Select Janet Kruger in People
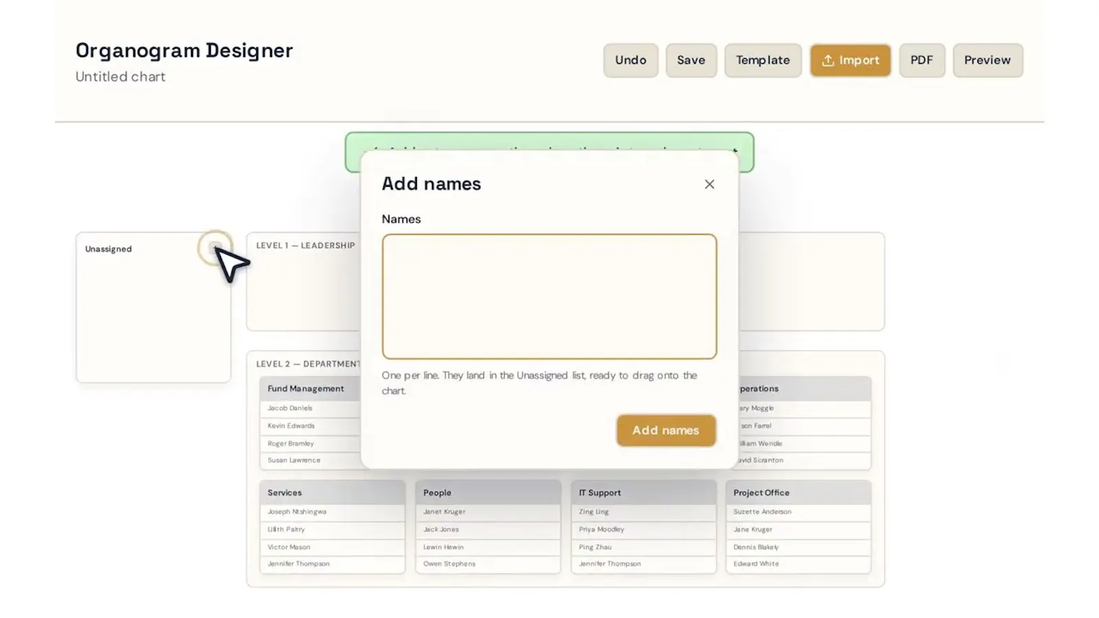This screenshot has width=1099, height=618. pyautogui.click(x=488, y=512)
